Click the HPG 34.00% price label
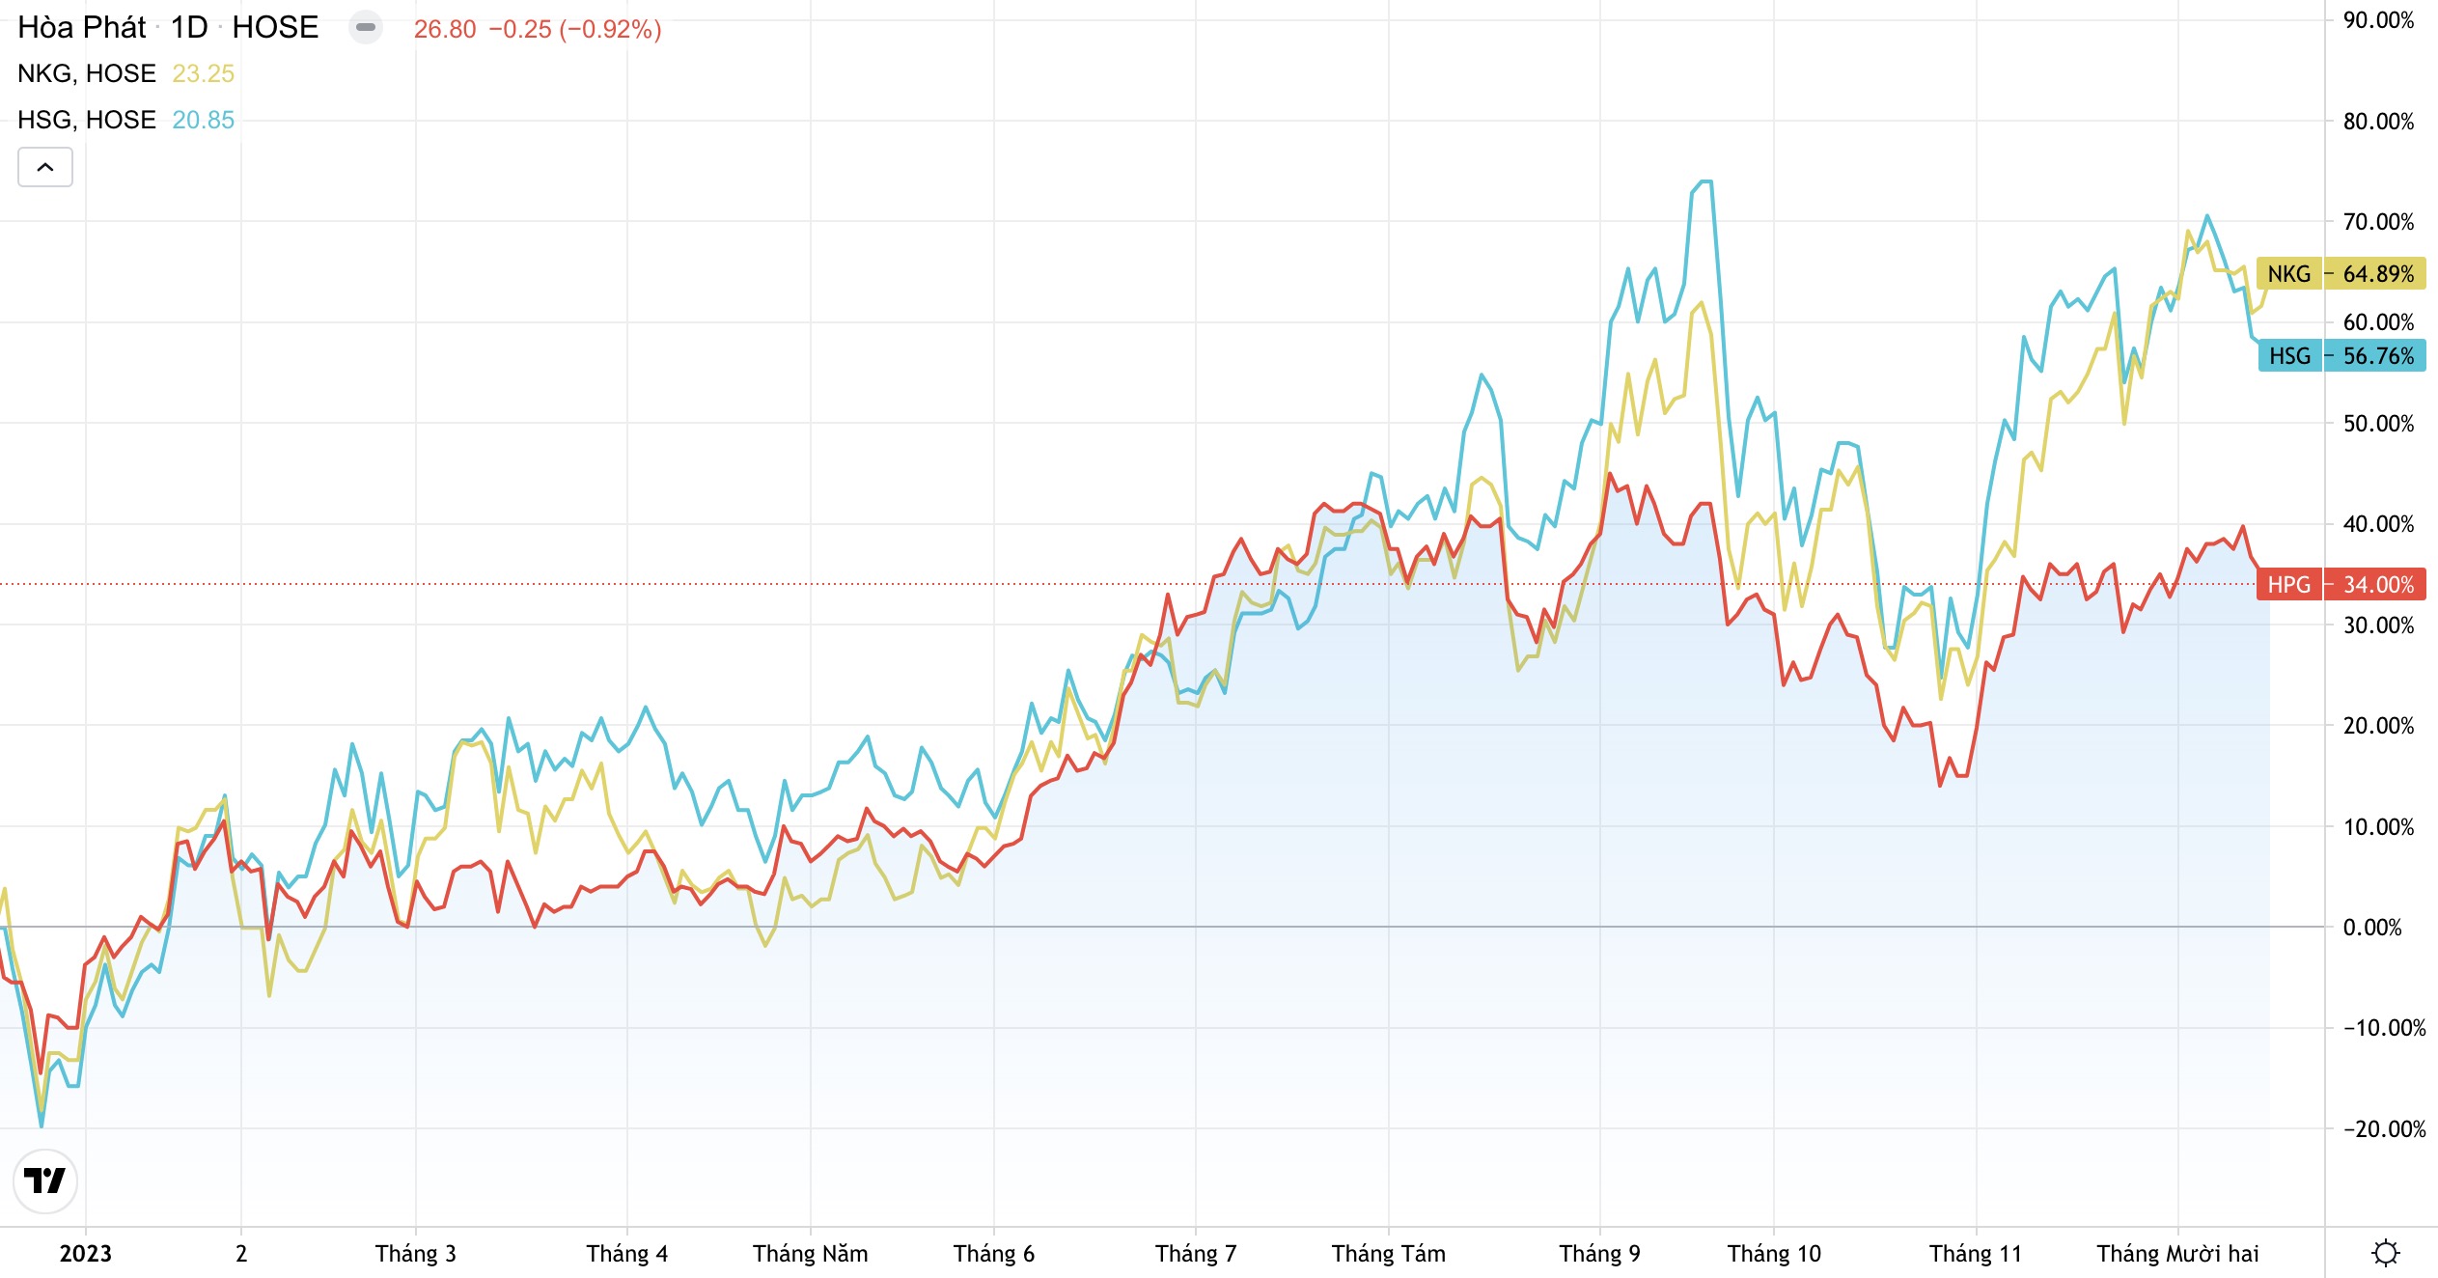The image size is (2438, 1278). click(x=2341, y=585)
